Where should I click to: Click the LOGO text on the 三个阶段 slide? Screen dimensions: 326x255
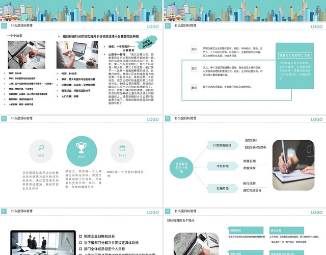coord(317,119)
